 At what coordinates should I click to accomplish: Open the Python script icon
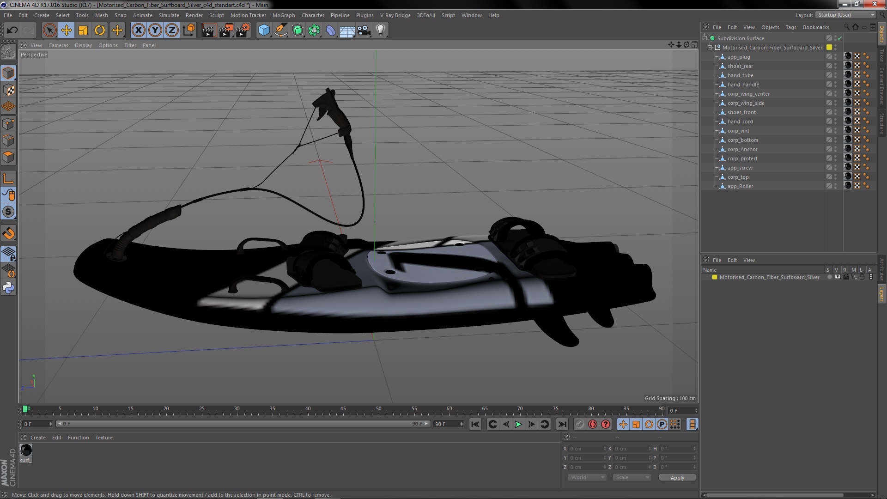click(8, 288)
